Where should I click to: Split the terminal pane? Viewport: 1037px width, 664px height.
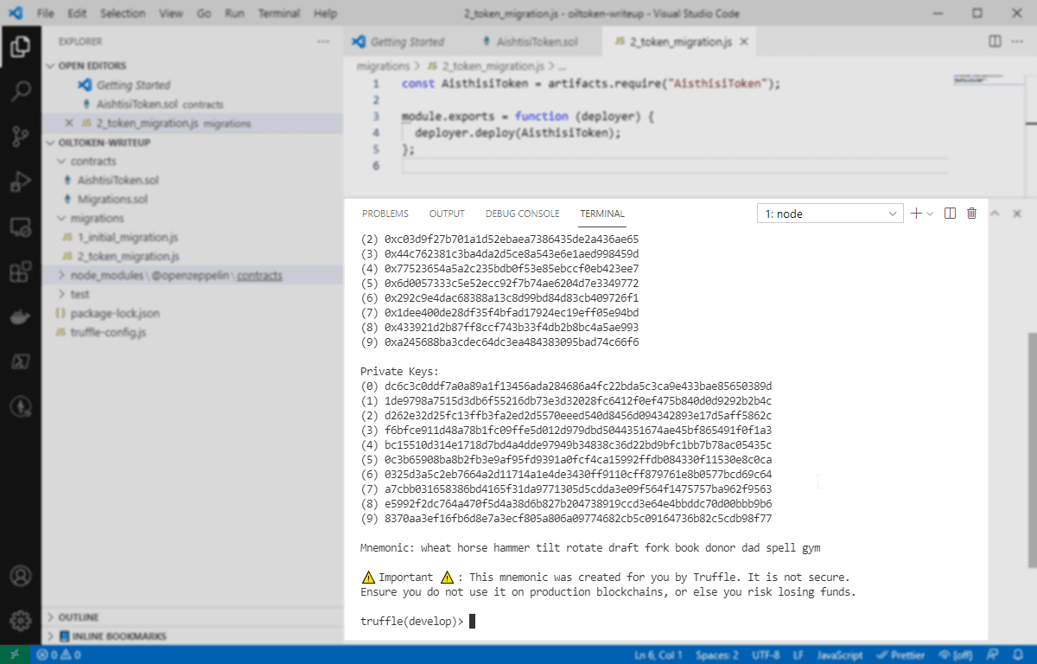pos(950,214)
